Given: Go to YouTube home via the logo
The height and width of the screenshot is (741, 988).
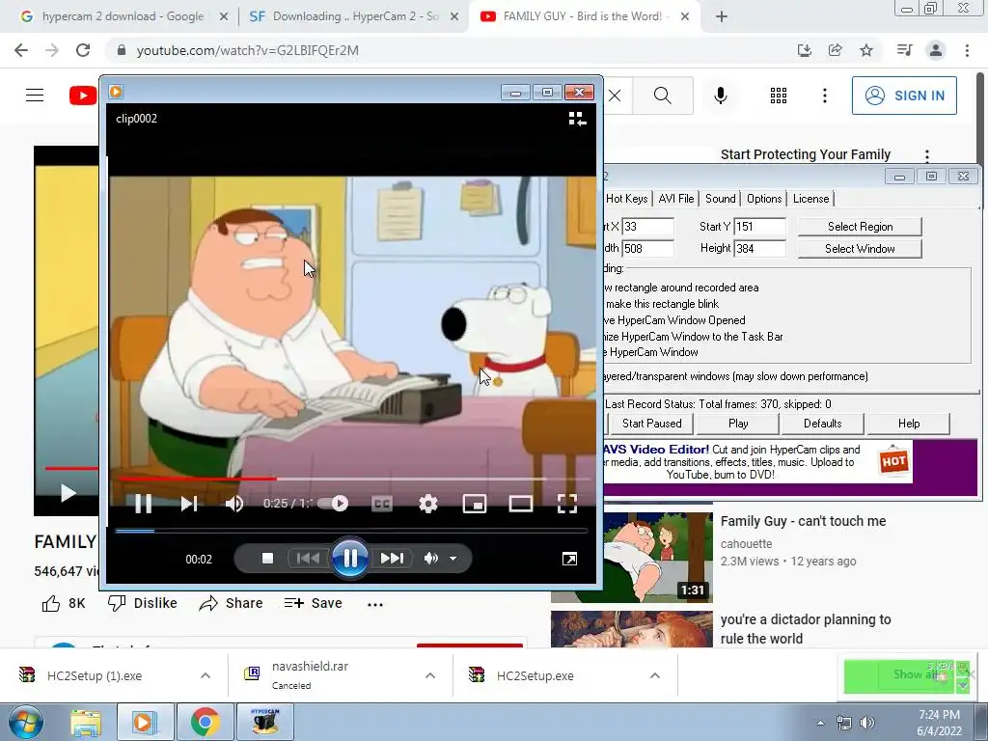Looking at the screenshot, I should tap(83, 96).
